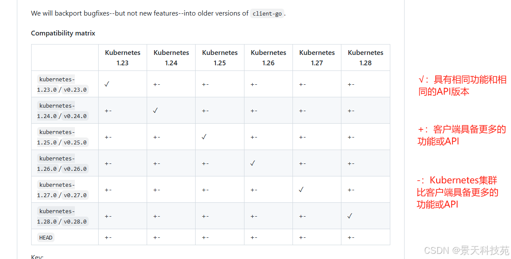Click the checkmark in the Kubernetes 1.24 column
The height and width of the screenshot is (259, 511).
155,111
